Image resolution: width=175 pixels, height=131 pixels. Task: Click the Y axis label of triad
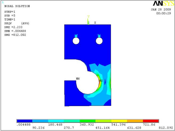tap(88, 16)
